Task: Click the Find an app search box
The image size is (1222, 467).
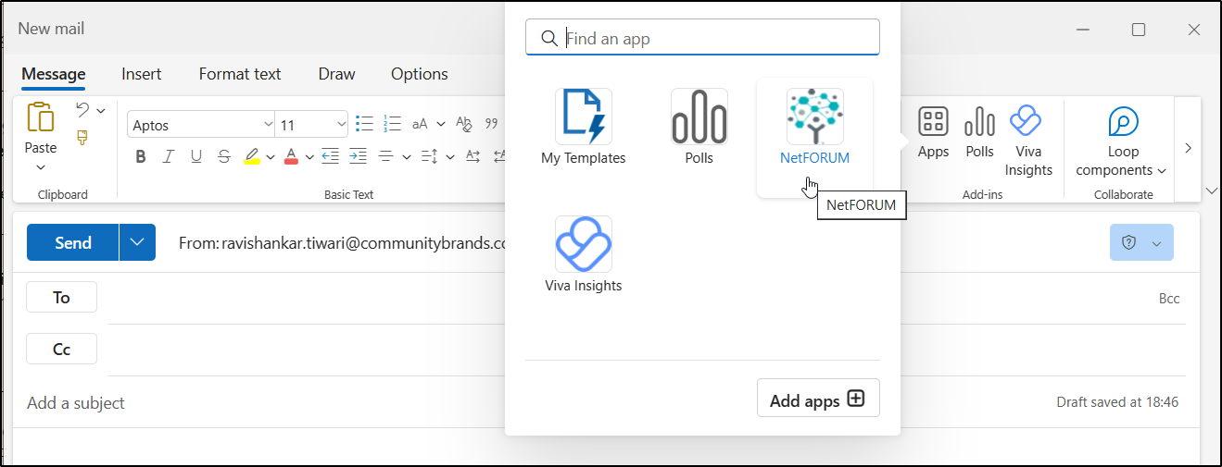Action: pos(702,38)
